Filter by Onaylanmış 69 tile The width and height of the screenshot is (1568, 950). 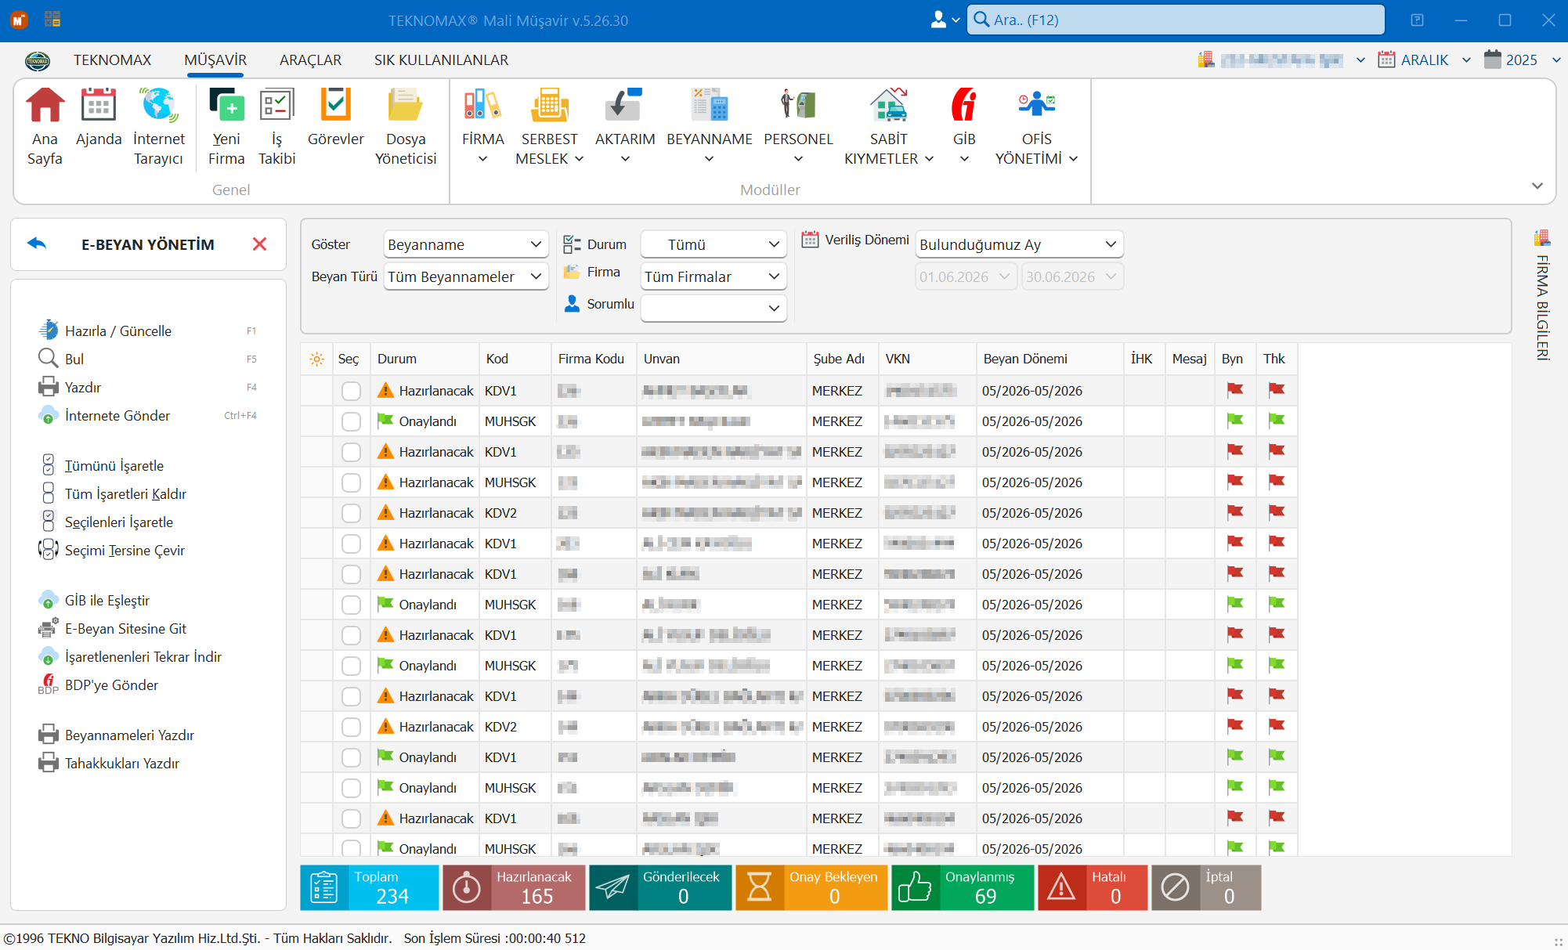(x=963, y=887)
